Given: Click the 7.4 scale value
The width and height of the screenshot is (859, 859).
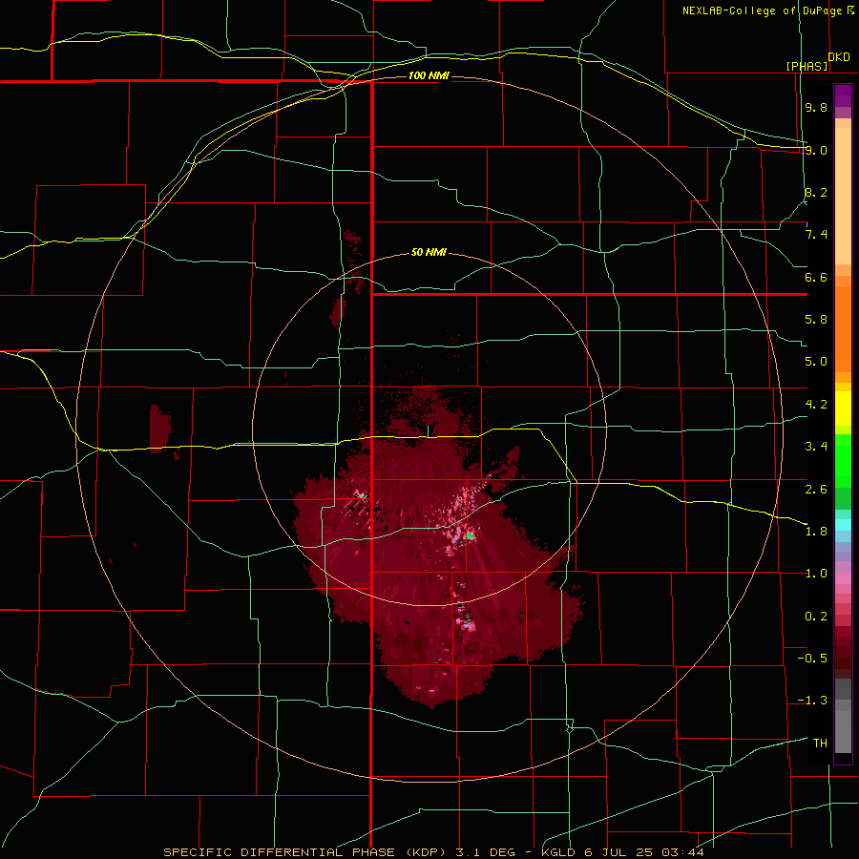Looking at the screenshot, I should point(816,235).
